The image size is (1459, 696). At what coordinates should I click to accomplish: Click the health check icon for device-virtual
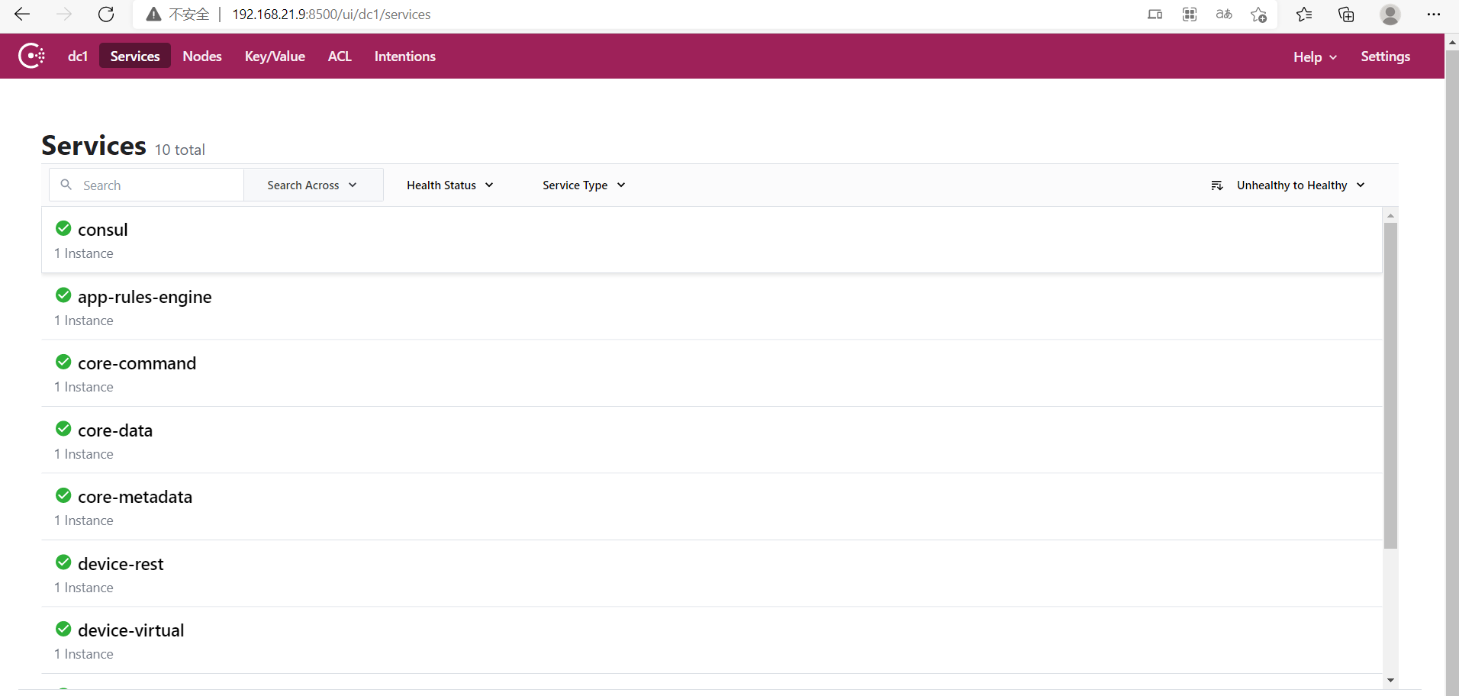[x=63, y=629]
